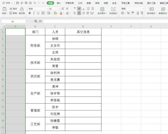Click the Undo arrow

(35, 3)
